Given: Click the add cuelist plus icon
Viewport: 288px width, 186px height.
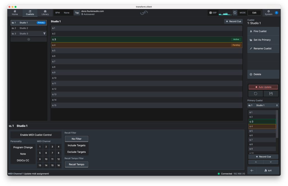Looking at the screenshot, I should coord(29,39).
